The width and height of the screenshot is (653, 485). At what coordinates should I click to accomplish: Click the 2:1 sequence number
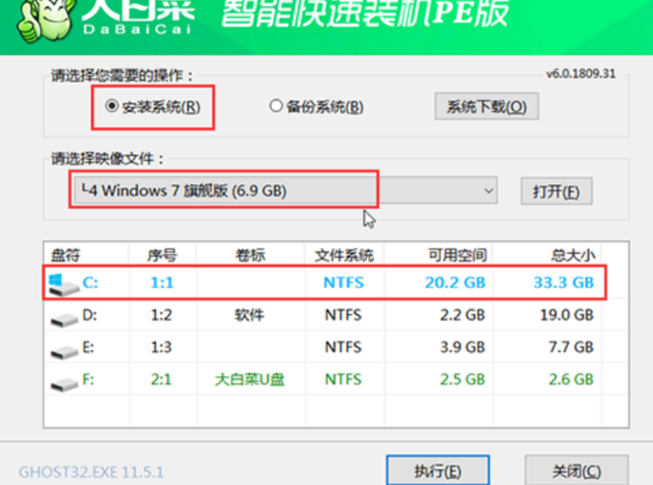(x=161, y=379)
